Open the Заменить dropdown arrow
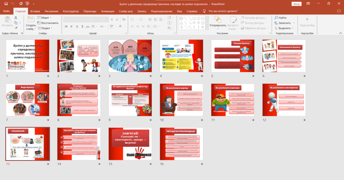The image size is (344, 180). [294, 23]
